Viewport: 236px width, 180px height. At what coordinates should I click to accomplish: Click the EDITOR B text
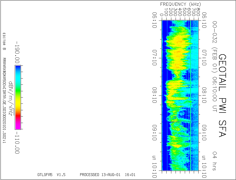[4, 41]
